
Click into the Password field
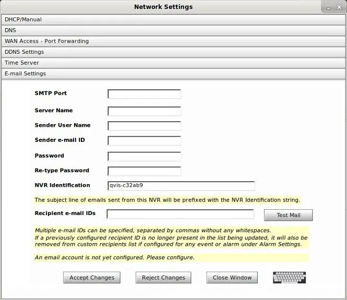(145, 157)
